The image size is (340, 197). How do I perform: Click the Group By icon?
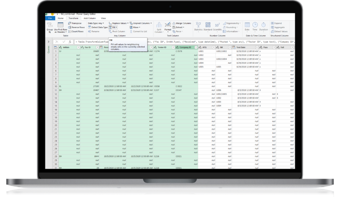pos(50,25)
